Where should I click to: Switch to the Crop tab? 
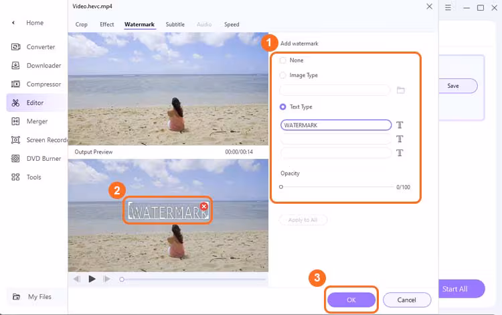81,24
